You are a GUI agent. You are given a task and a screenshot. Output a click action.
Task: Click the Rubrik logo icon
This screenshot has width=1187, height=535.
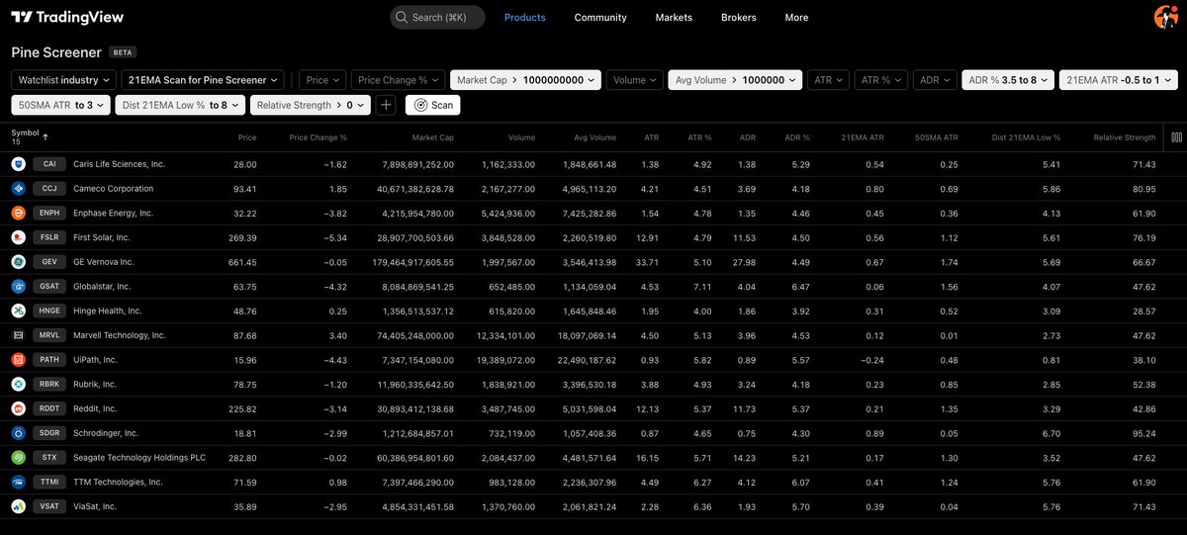pos(18,384)
